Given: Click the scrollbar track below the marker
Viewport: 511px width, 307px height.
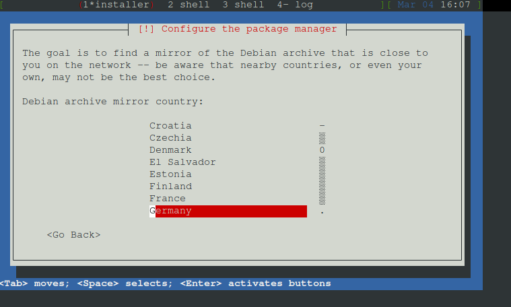Looking at the screenshot, I should click(x=322, y=180).
